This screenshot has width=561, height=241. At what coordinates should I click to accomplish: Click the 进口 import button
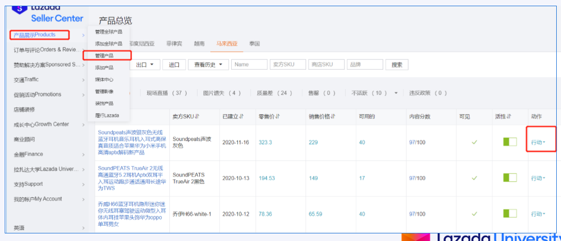[x=174, y=65]
